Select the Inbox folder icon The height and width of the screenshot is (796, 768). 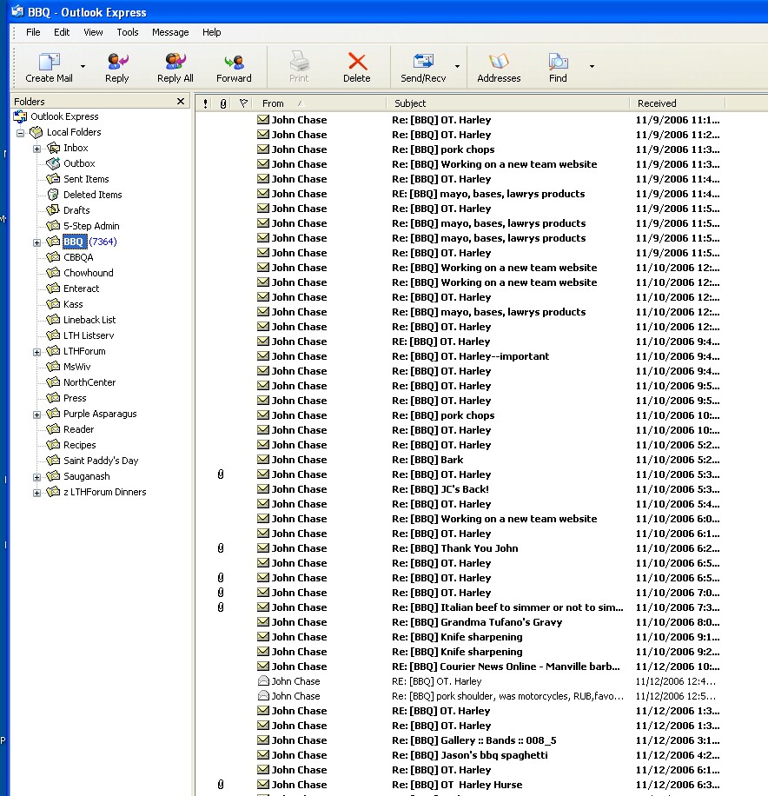pyautogui.click(x=53, y=148)
